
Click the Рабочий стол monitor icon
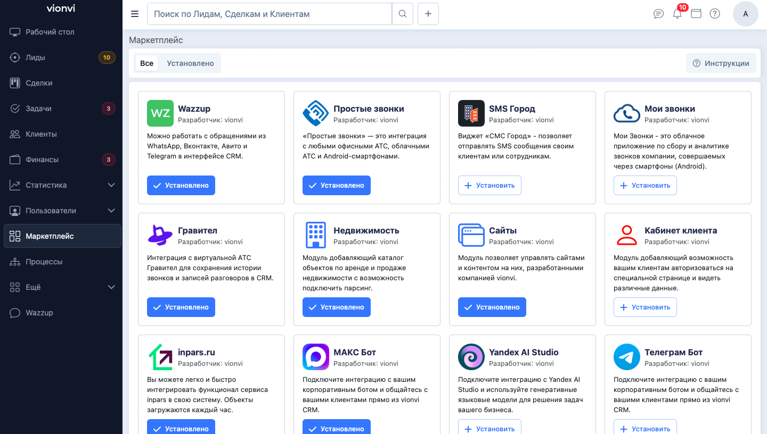(x=15, y=32)
